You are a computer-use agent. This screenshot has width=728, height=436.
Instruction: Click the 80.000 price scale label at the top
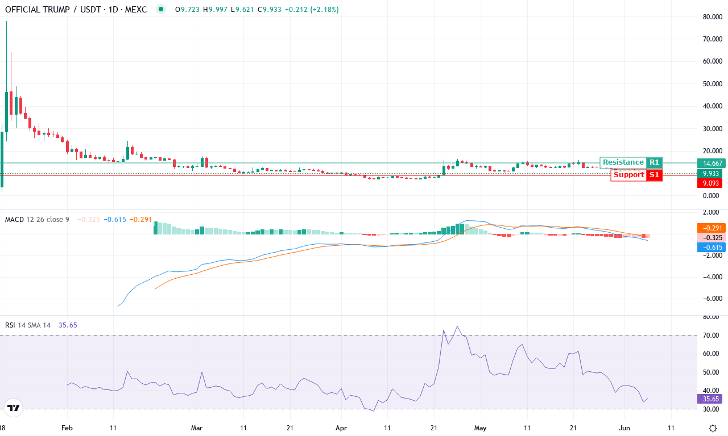pos(712,17)
